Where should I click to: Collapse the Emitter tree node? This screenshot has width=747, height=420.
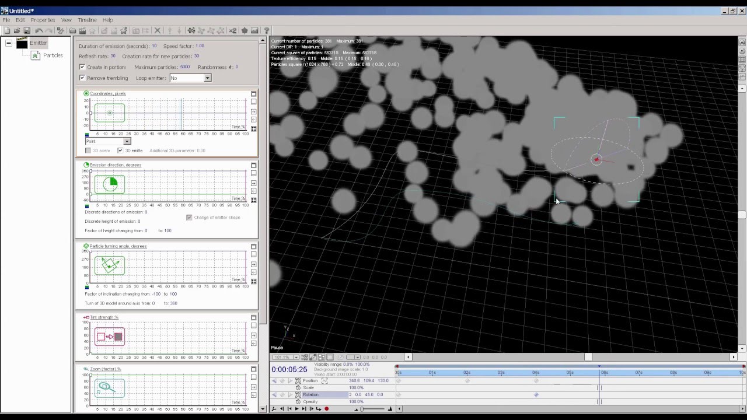click(9, 43)
